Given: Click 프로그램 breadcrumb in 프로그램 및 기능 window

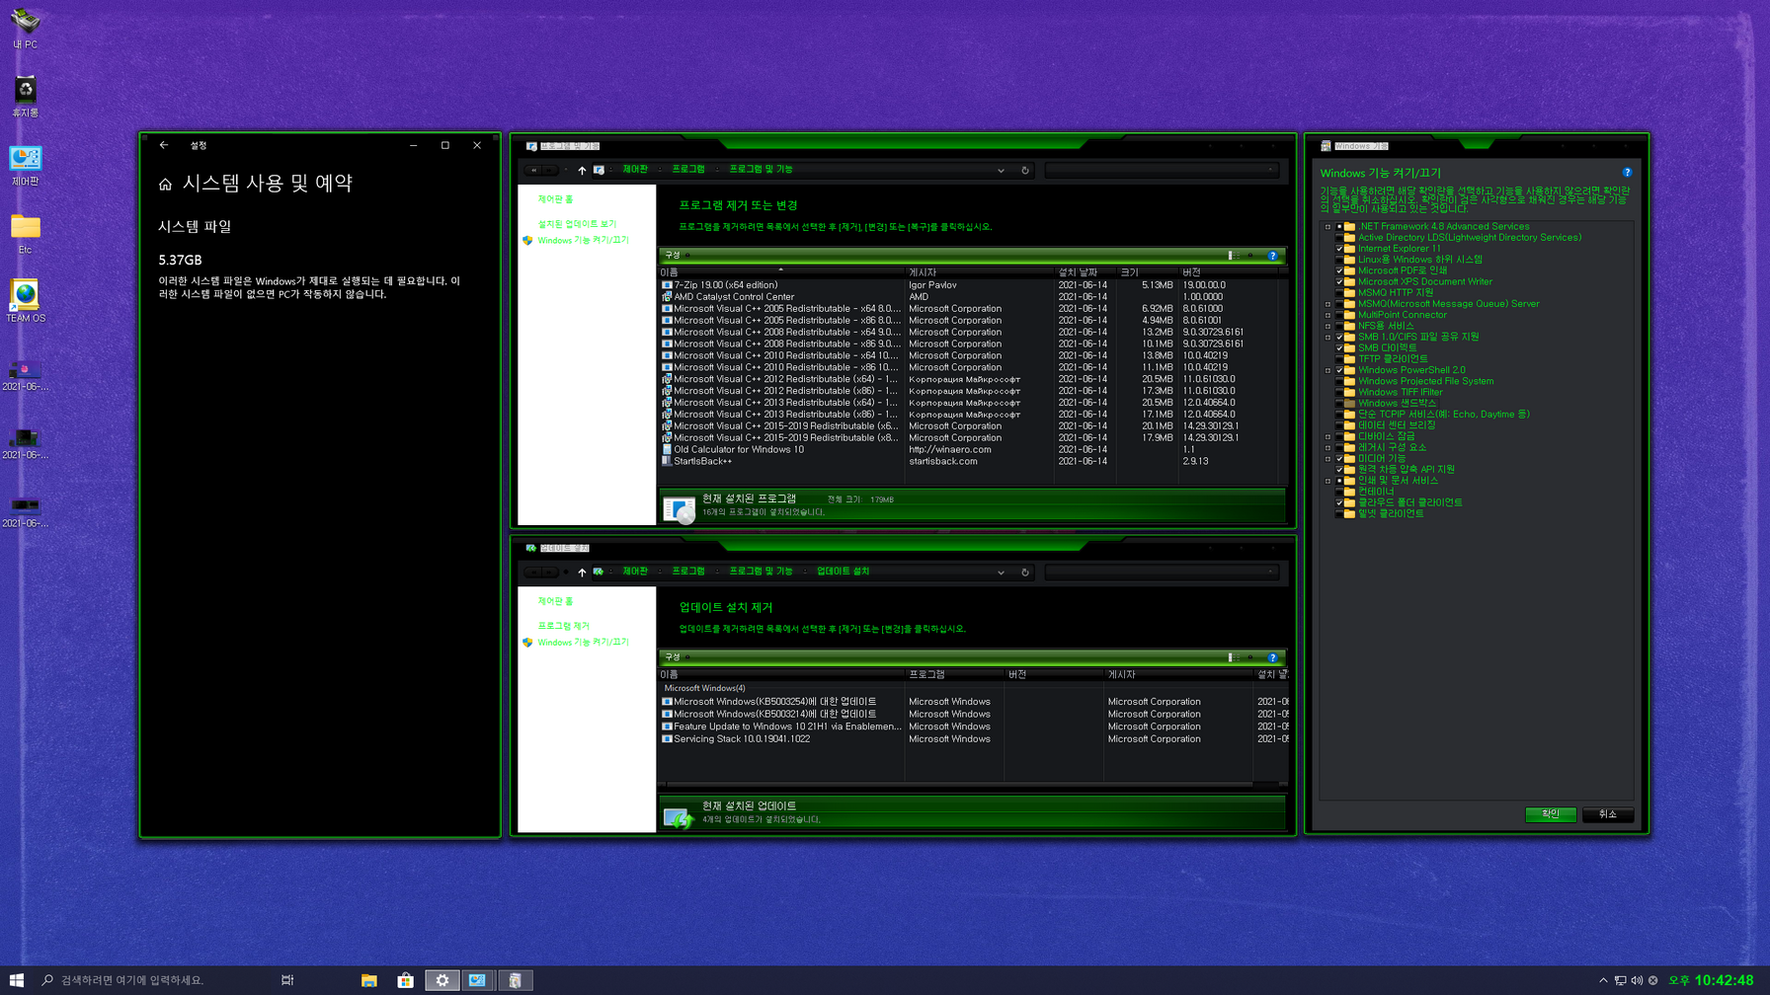Looking at the screenshot, I should [688, 170].
